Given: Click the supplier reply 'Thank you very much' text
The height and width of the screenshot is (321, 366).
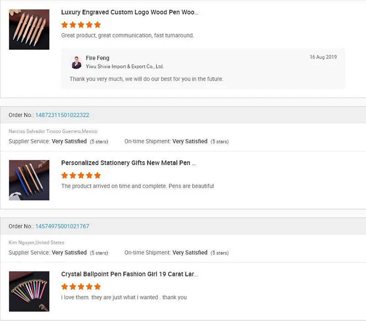Looking at the screenshot, I should click(x=146, y=79).
